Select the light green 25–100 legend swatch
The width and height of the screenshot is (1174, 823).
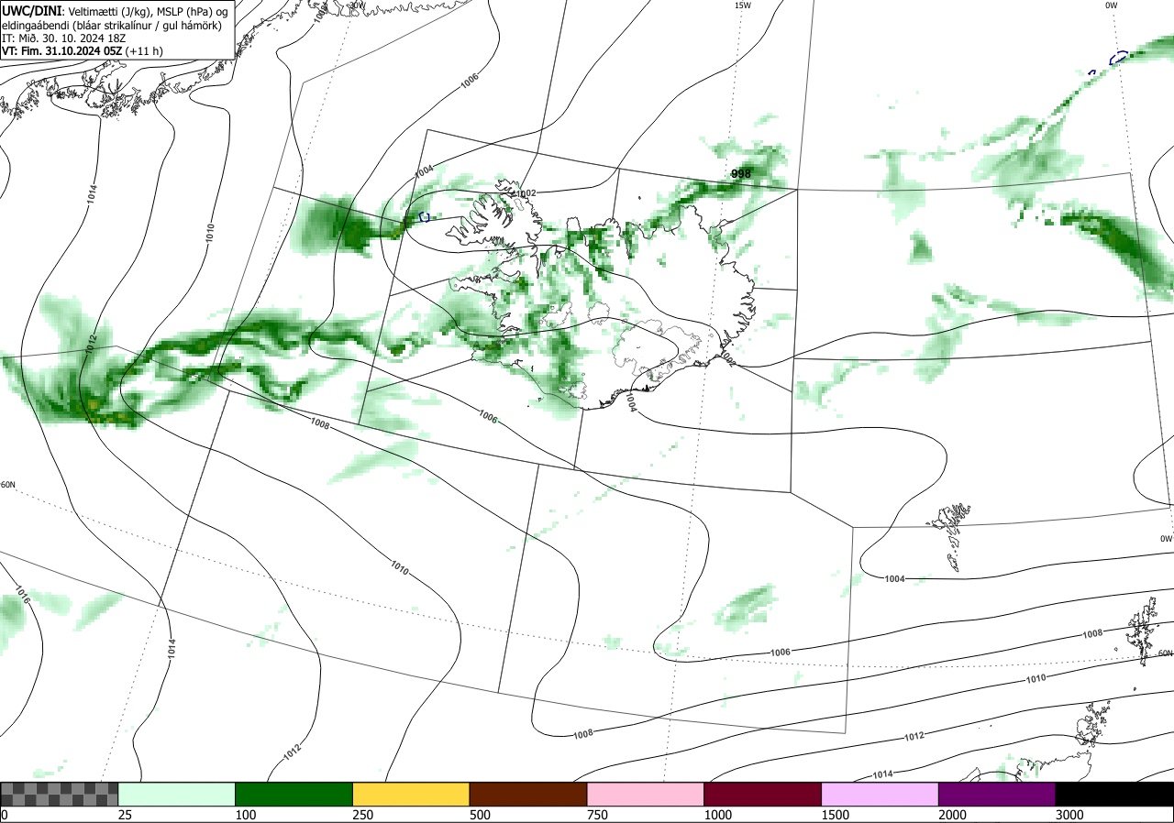(x=177, y=794)
